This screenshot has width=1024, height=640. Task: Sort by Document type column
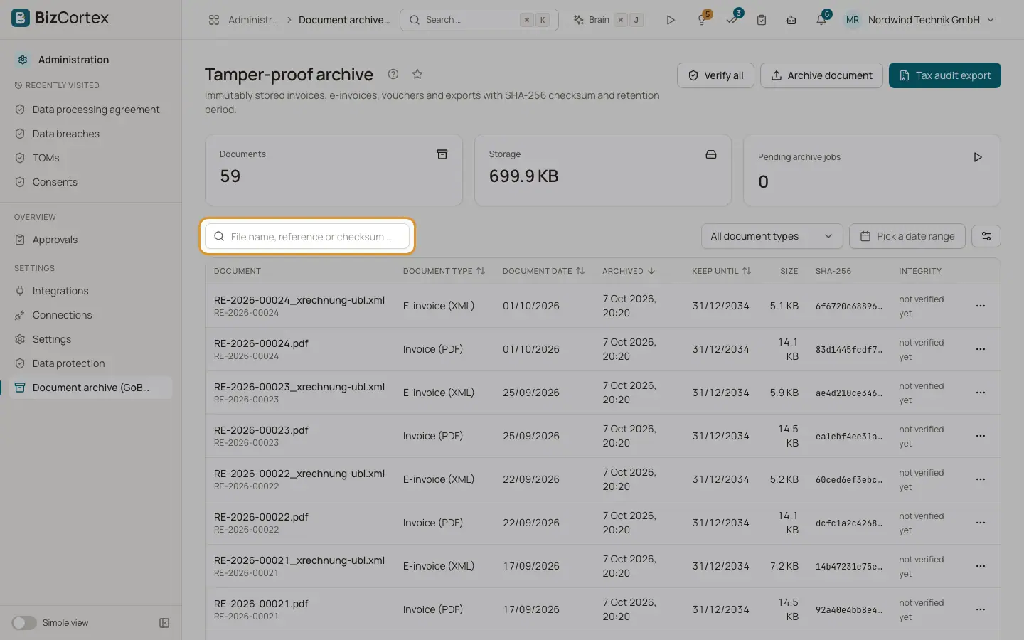[444, 271]
